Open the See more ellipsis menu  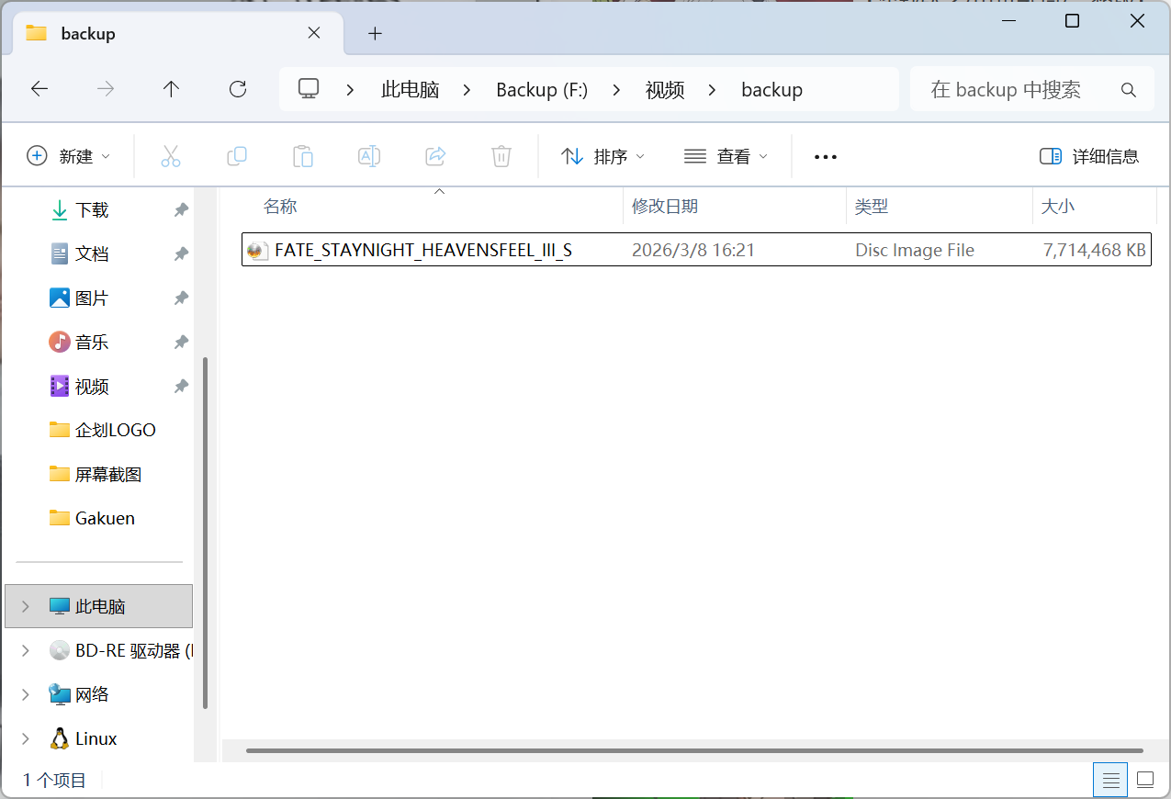826,157
